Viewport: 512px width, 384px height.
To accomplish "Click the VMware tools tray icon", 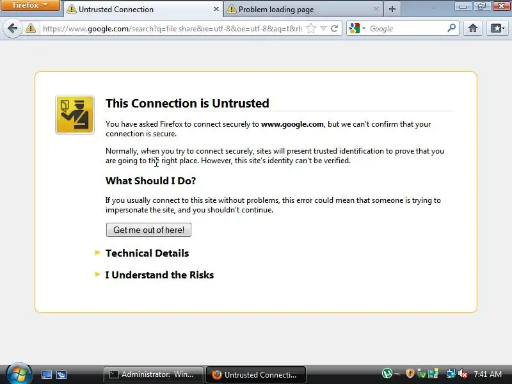I will tap(433, 374).
